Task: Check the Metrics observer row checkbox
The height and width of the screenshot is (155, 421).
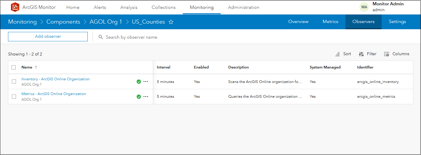Action: [x=14, y=97]
